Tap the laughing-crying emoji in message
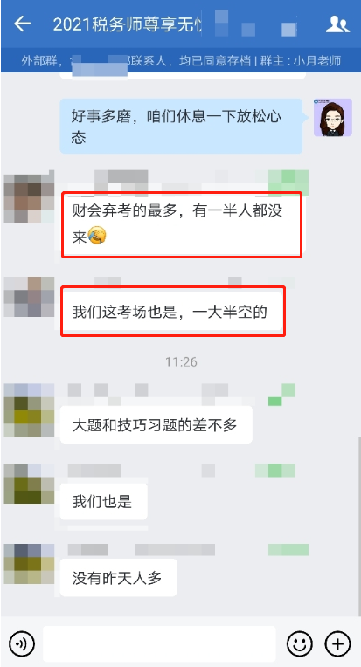Screen dimensions: 361x667 pyautogui.click(x=97, y=235)
